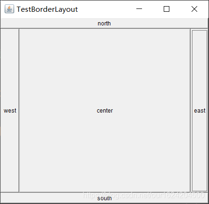The image size is (209, 204).
Task: Click the south button
Action: [104, 198]
